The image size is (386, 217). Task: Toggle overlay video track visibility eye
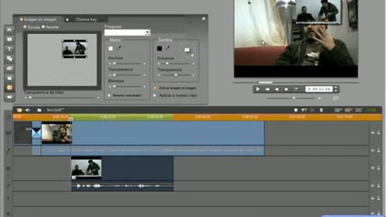(373, 168)
